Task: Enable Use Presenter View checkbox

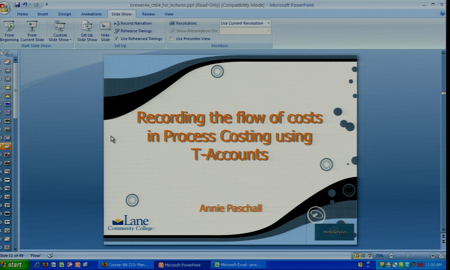Action: 172,39
